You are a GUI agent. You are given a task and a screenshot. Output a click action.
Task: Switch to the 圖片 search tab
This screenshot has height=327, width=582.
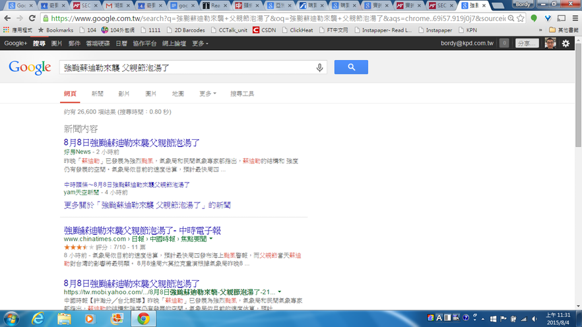(150, 94)
